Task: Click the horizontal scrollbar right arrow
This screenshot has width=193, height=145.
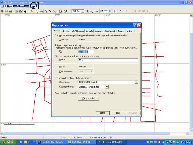Action: click(188, 134)
